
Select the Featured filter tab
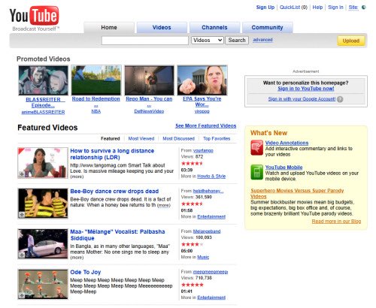pyautogui.click(x=111, y=138)
